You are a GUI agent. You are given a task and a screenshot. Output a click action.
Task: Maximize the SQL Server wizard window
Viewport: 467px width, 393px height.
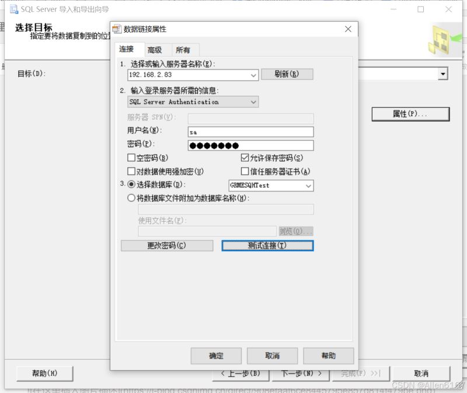click(420, 9)
